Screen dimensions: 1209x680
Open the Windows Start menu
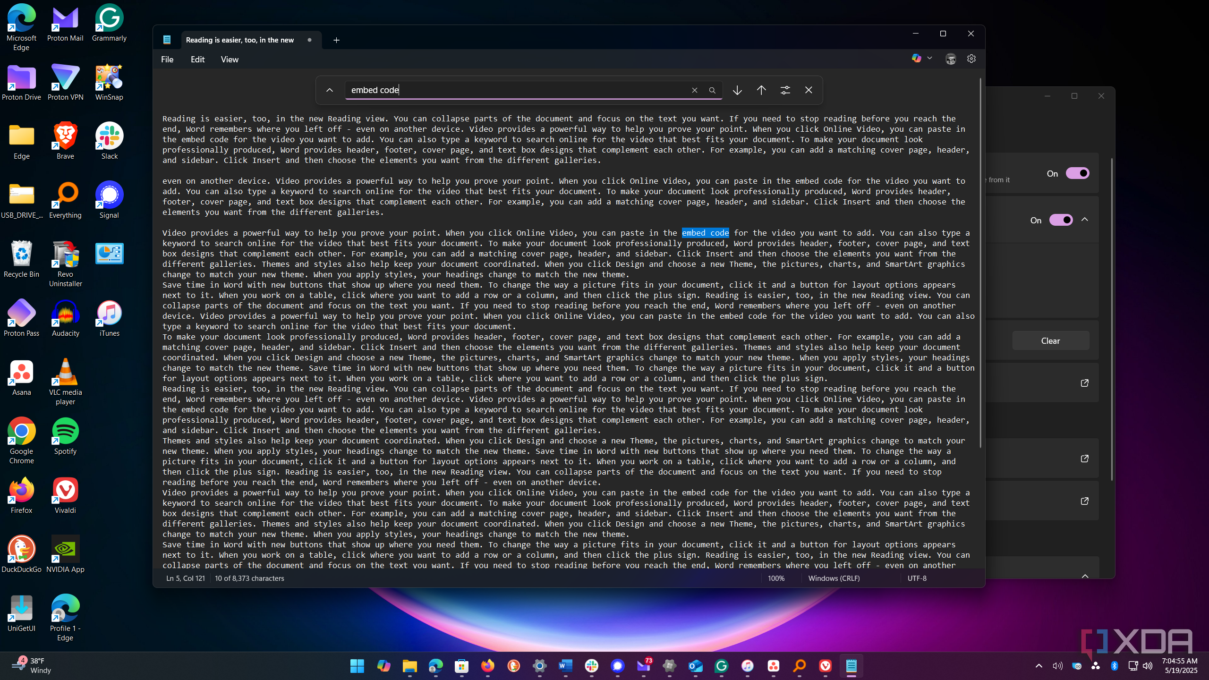(358, 666)
